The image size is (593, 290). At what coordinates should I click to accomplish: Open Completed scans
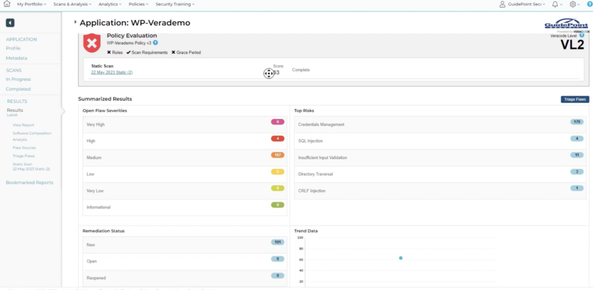pos(18,89)
